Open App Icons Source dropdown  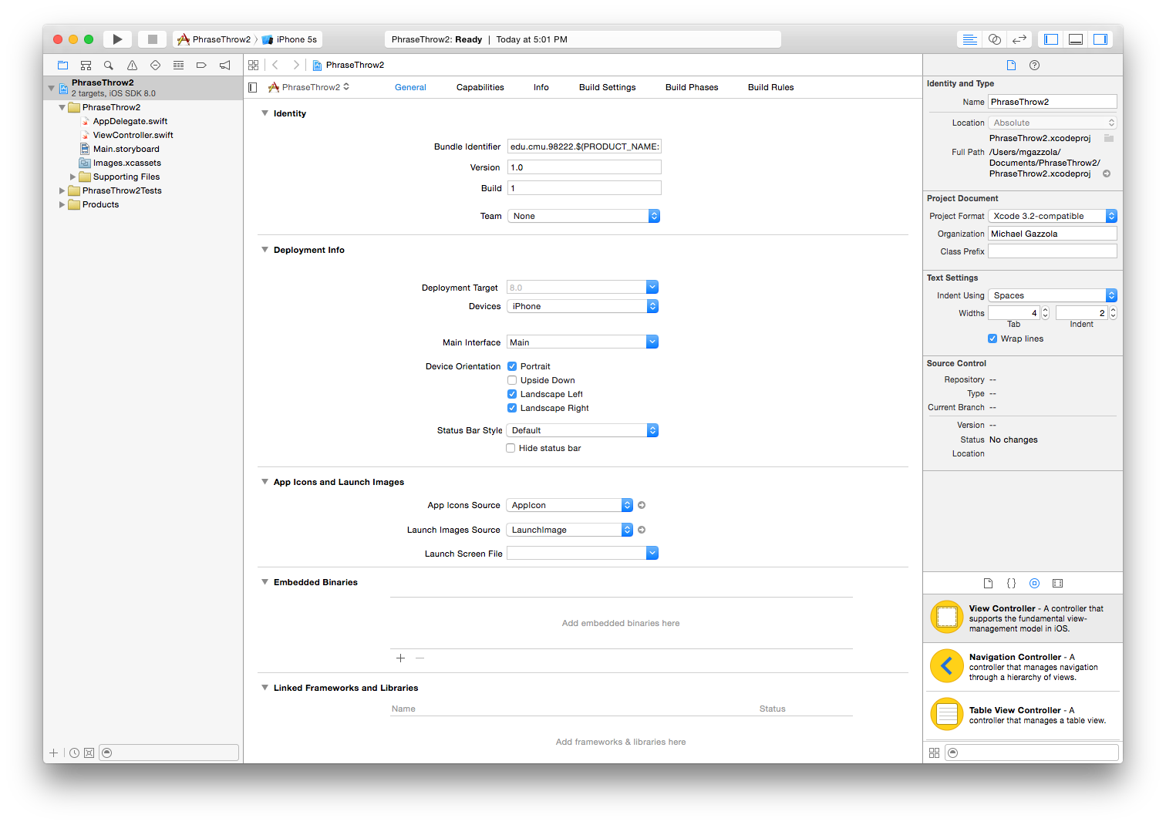570,505
